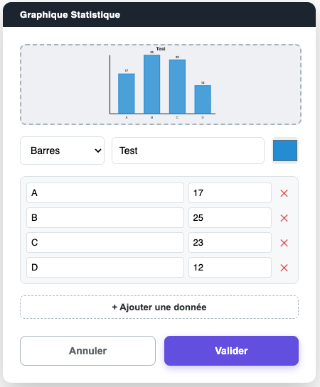Edit the value field showing 17
320x387 pixels.
[230, 192]
